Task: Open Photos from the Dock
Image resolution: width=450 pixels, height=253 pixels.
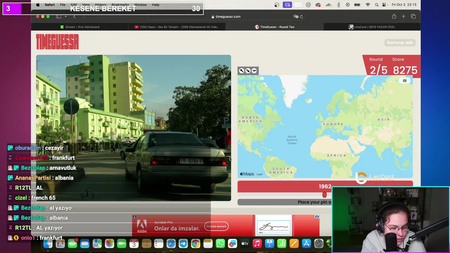Action: [109, 244]
